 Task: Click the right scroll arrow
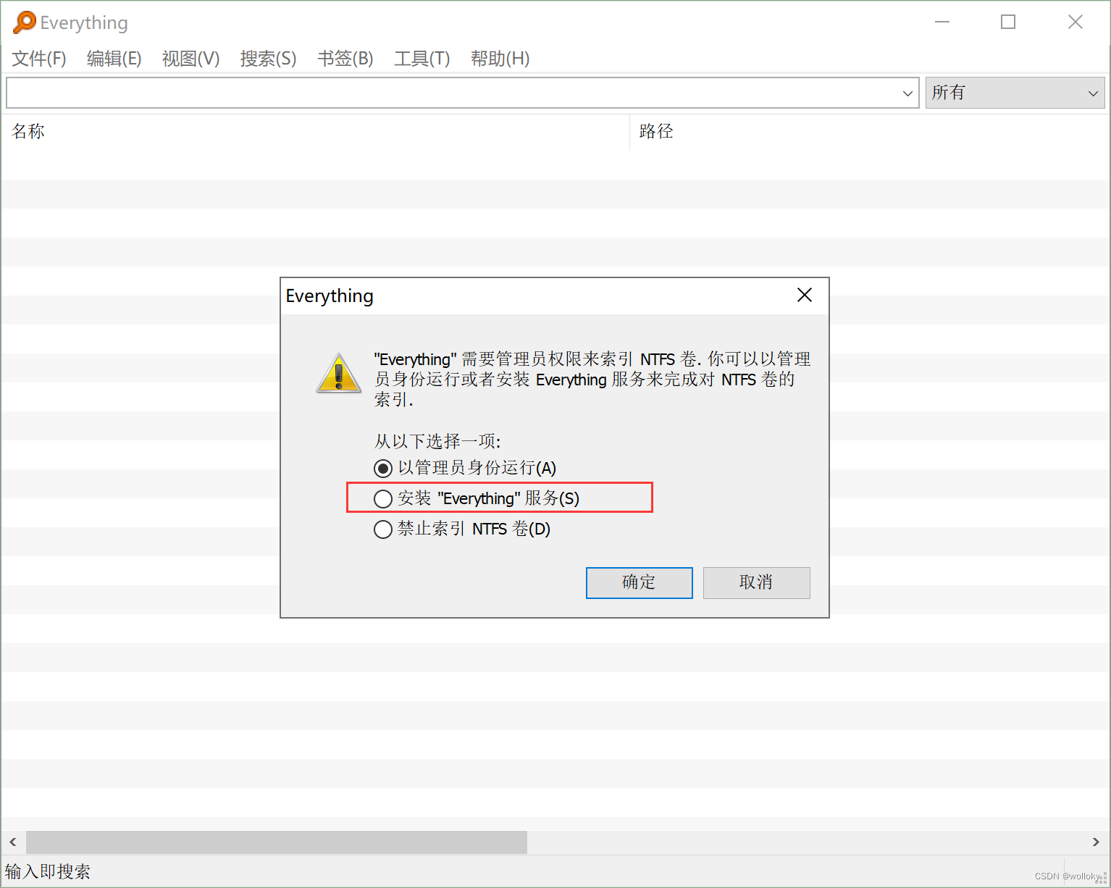(x=1096, y=842)
